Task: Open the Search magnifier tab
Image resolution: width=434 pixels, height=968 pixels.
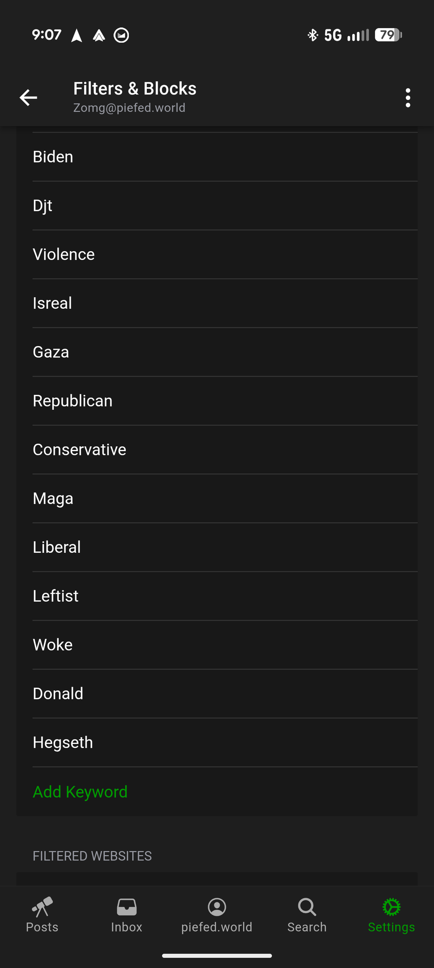Action: click(x=307, y=914)
